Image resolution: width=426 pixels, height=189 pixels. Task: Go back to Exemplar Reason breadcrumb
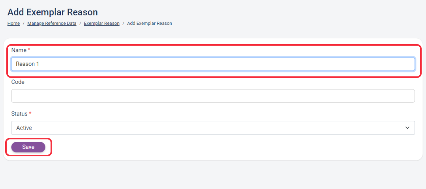click(x=101, y=23)
